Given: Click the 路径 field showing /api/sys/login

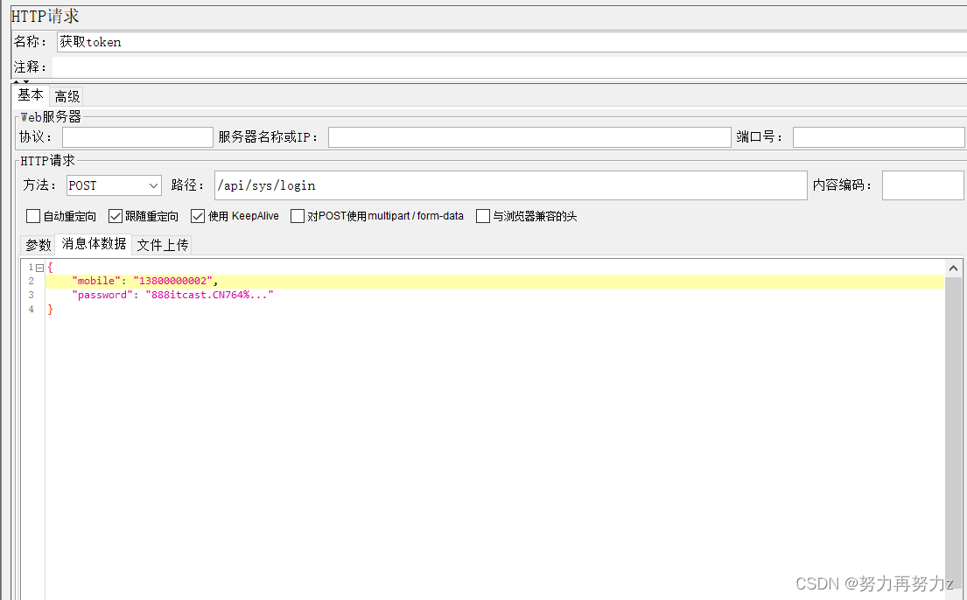Looking at the screenshot, I should 508,185.
